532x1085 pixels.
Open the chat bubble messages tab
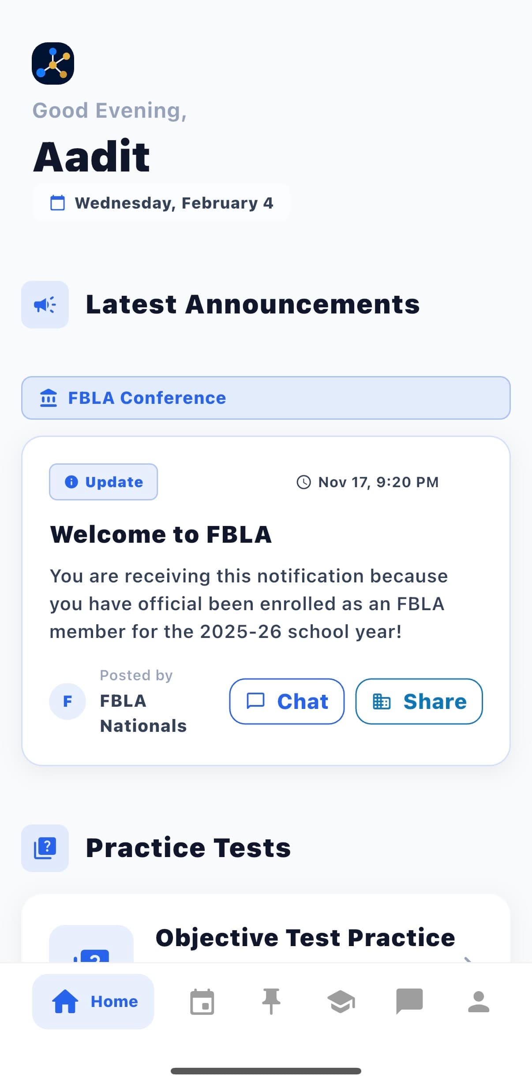point(409,1002)
